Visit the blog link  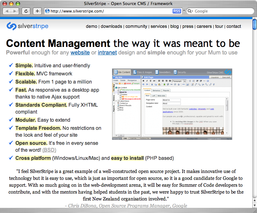coord(174,26)
